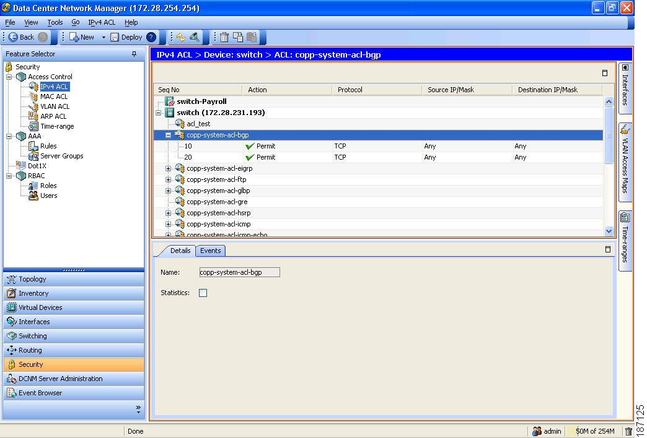Switch to the Events tab
This screenshot has width=647, height=438.
211,251
